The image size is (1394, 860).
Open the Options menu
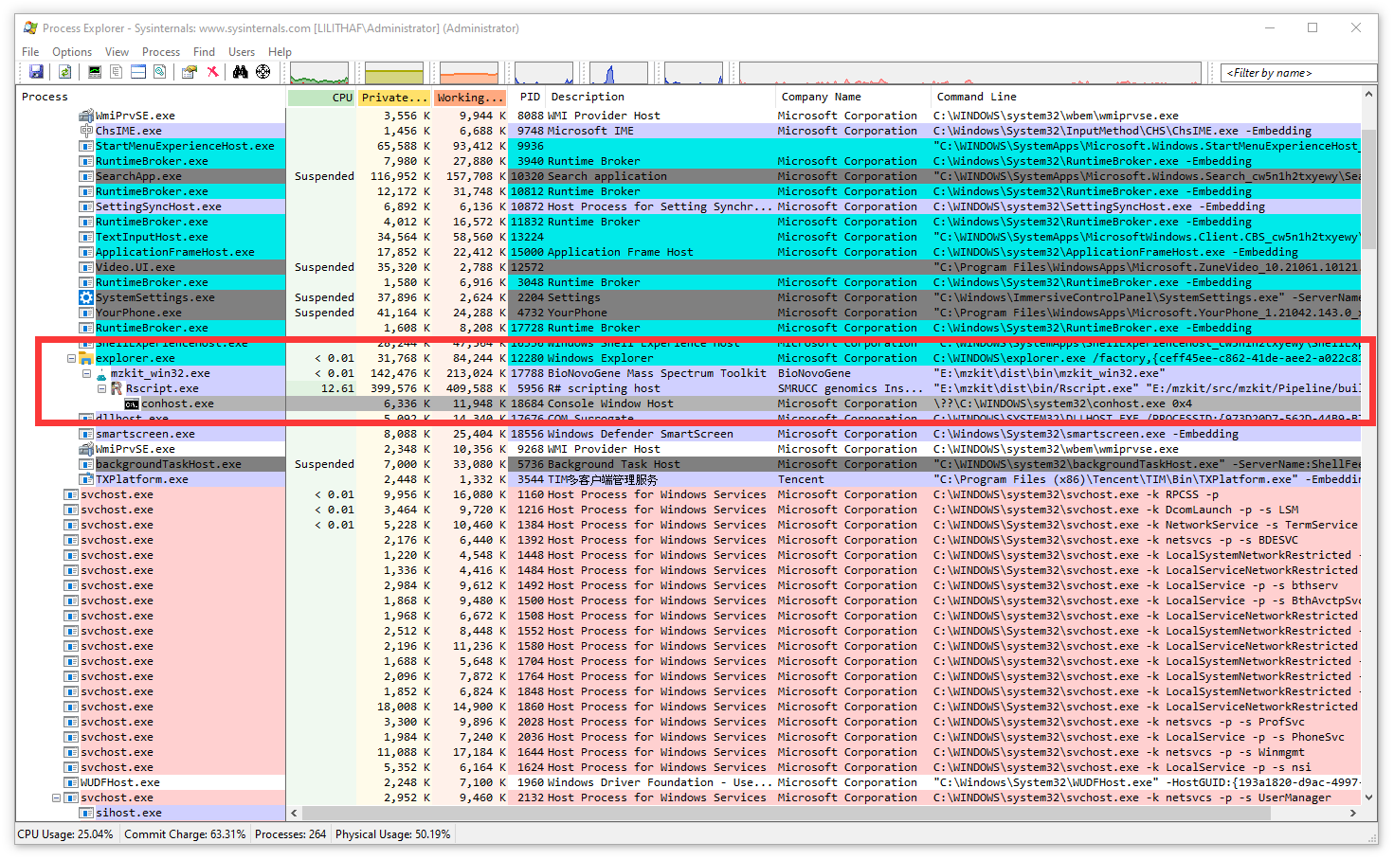(72, 52)
